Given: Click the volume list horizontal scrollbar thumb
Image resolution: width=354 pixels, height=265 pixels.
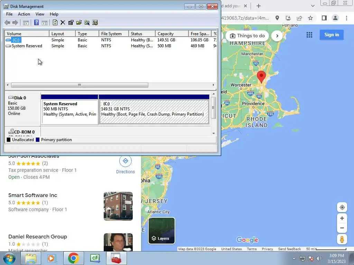Looking at the screenshot, I should click(80, 85).
